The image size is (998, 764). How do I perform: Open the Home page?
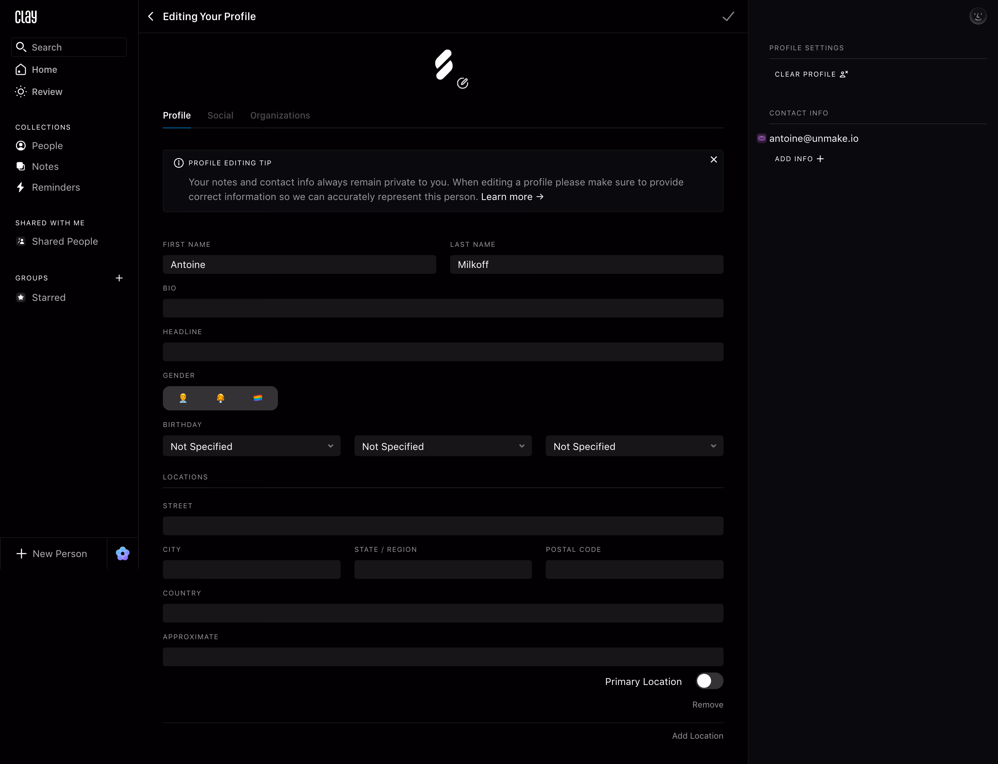pyautogui.click(x=36, y=70)
